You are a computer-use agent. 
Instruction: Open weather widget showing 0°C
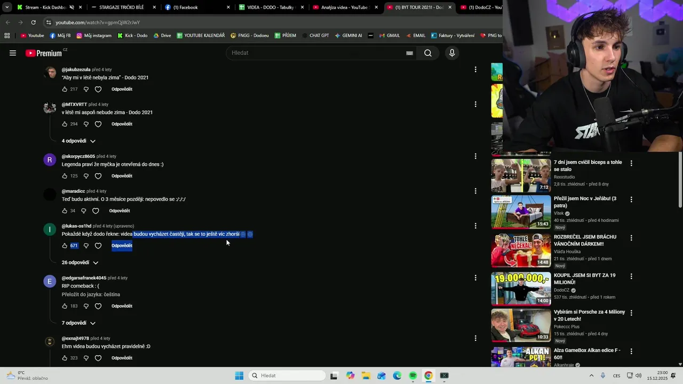(x=27, y=375)
